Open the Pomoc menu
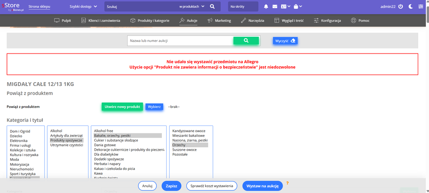 tap(360, 21)
